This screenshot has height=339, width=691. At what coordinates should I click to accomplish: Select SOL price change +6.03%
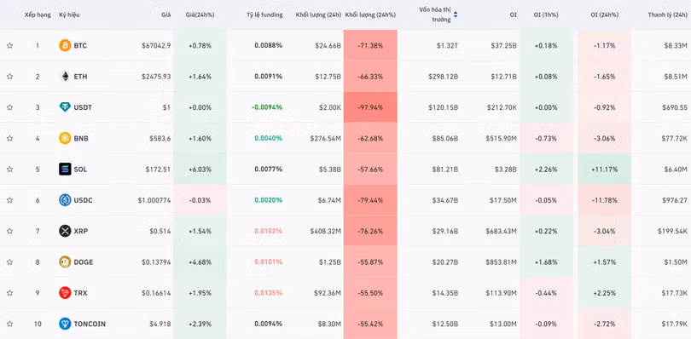pos(200,169)
